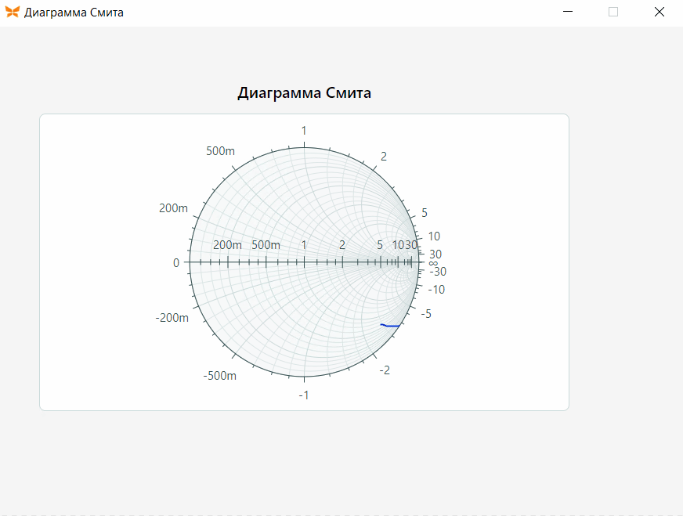Click the window title text Диаграмма Смита
The image size is (683, 516).
coord(74,13)
